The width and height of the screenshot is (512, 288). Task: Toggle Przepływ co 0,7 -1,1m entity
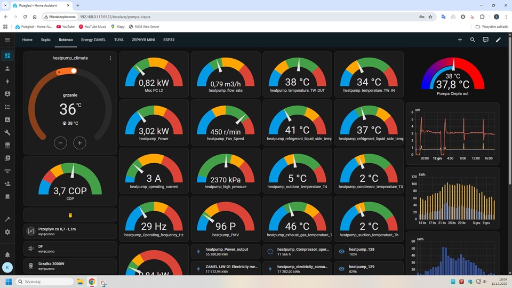click(x=70, y=231)
